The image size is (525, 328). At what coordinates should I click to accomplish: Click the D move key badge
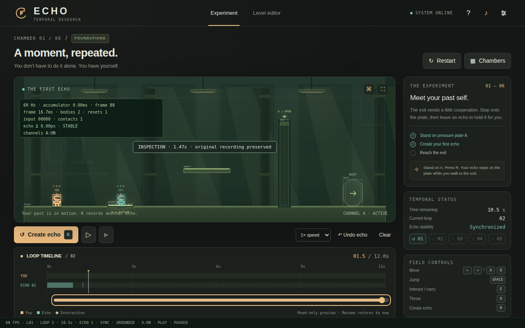tap(501, 270)
